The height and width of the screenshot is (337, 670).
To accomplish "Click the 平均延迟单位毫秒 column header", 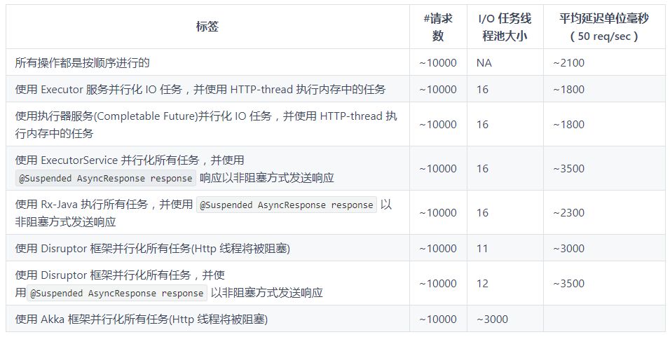I will click(603, 27).
